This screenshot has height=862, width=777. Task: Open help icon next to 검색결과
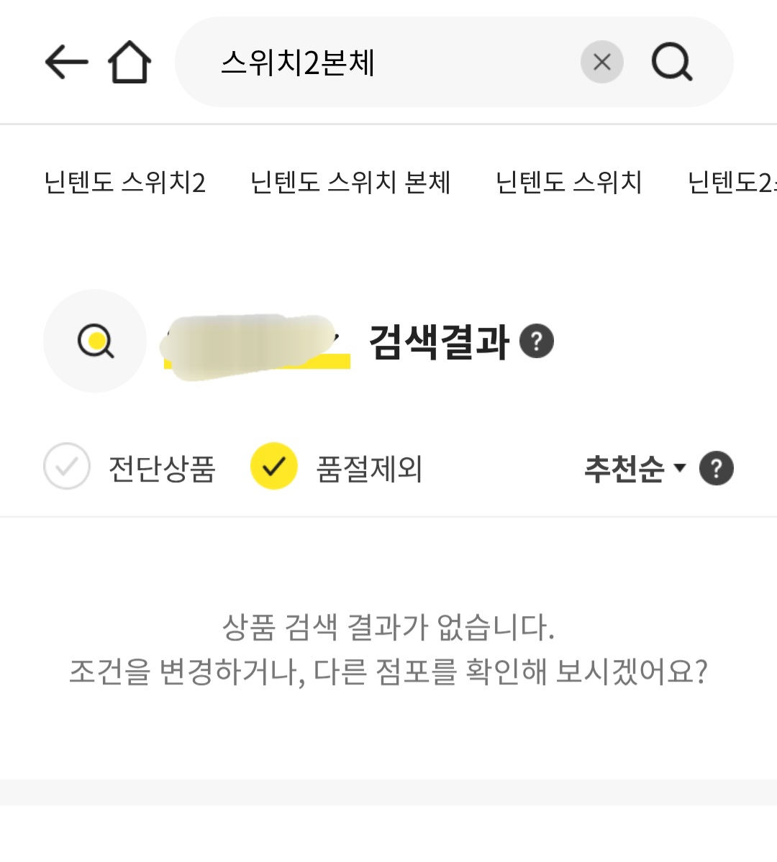tap(537, 341)
